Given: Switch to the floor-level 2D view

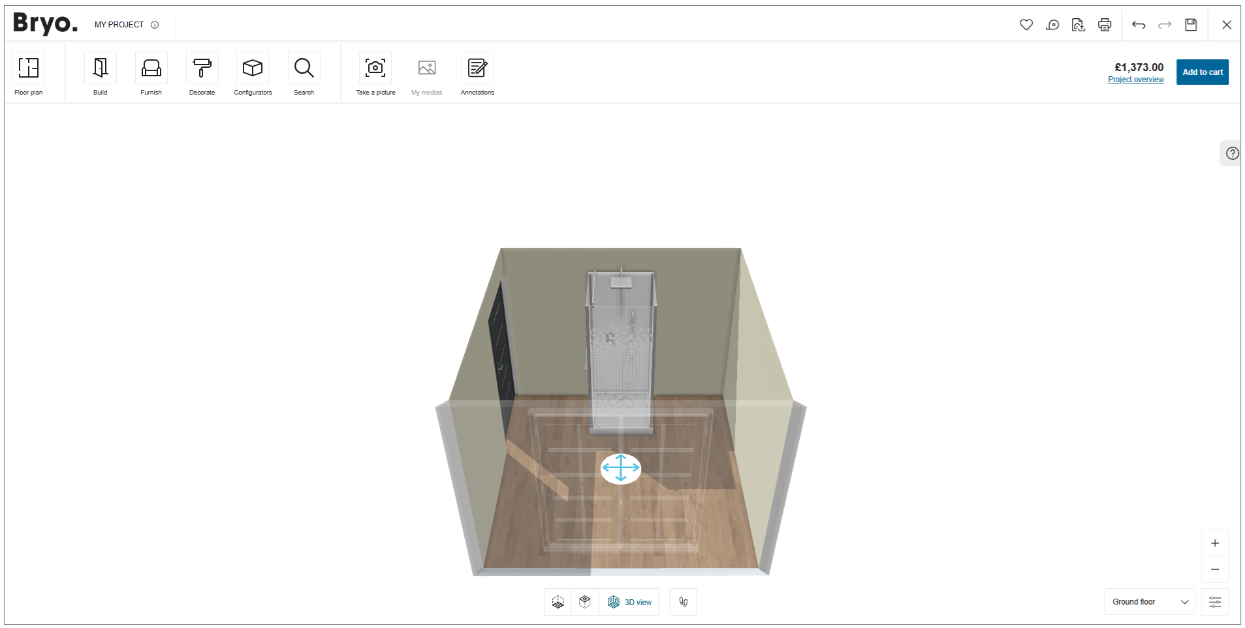Looking at the screenshot, I should [558, 602].
